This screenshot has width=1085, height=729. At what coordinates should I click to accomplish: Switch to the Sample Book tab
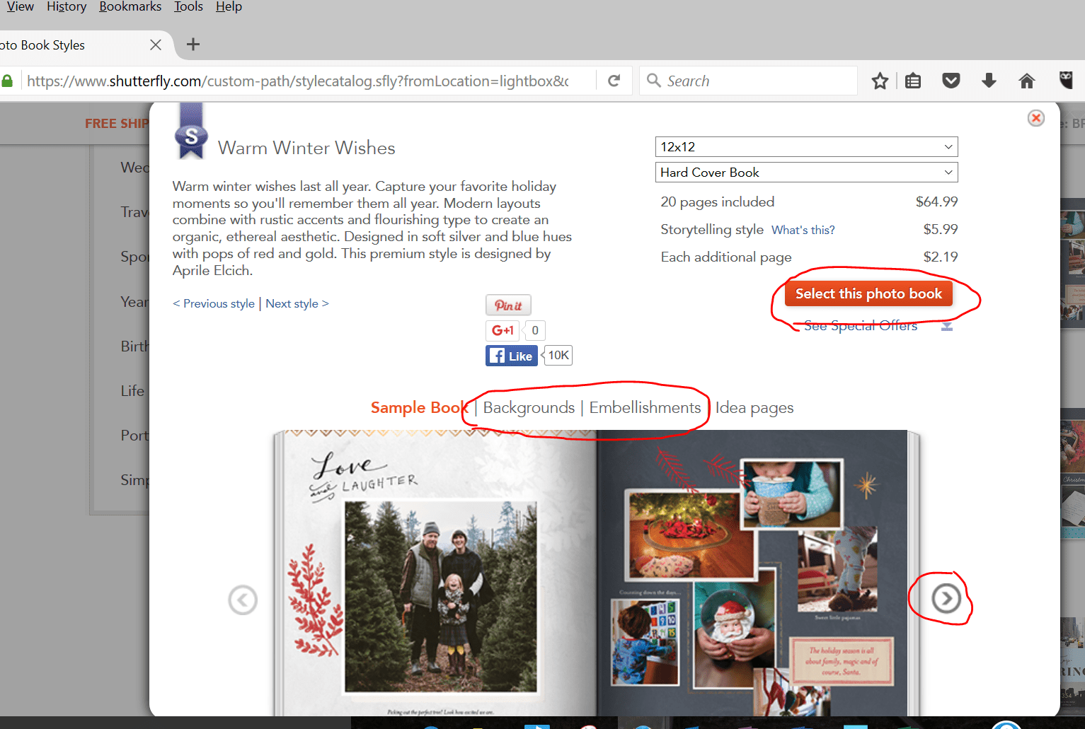pos(419,408)
